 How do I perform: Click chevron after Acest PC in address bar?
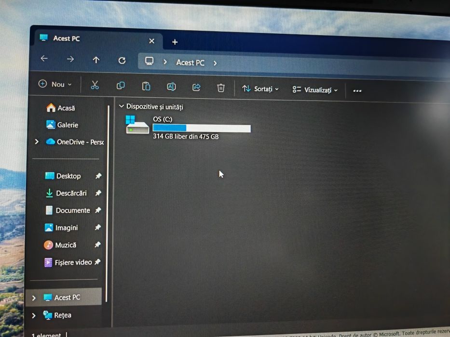pyautogui.click(x=215, y=63)
